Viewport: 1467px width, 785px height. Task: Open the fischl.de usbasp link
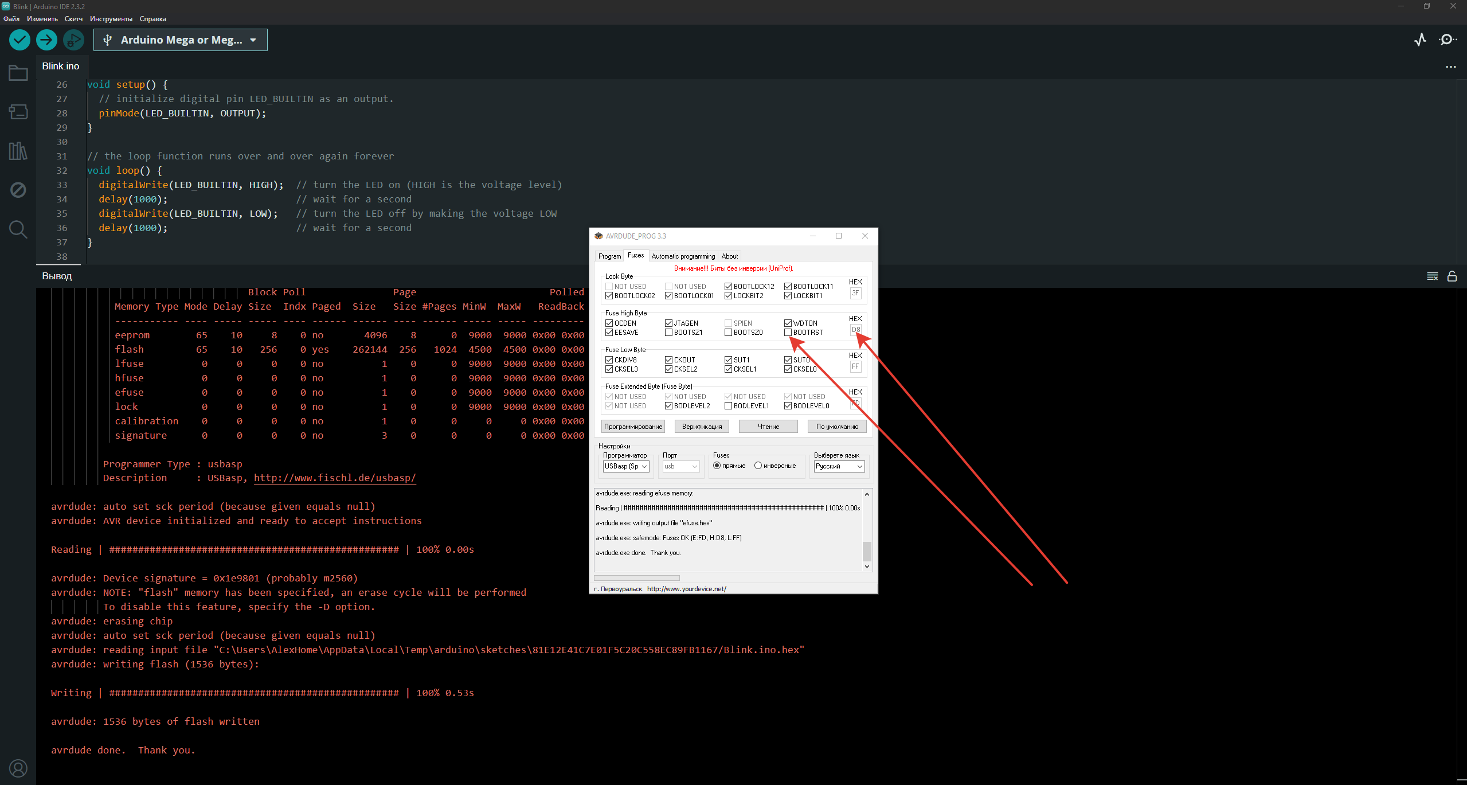[335, 478]
